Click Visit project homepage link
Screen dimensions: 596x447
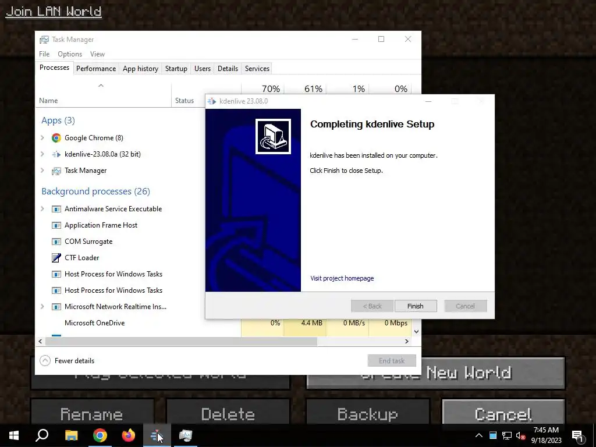[x=342, y=278]
